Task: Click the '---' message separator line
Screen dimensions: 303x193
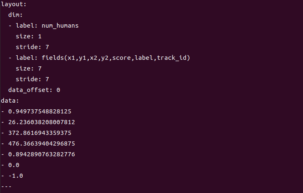Action: pos(6,186)
